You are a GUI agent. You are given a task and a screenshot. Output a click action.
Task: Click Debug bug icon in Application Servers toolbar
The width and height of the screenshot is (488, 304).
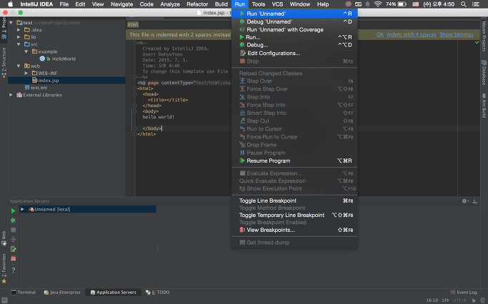coord(13,221)
